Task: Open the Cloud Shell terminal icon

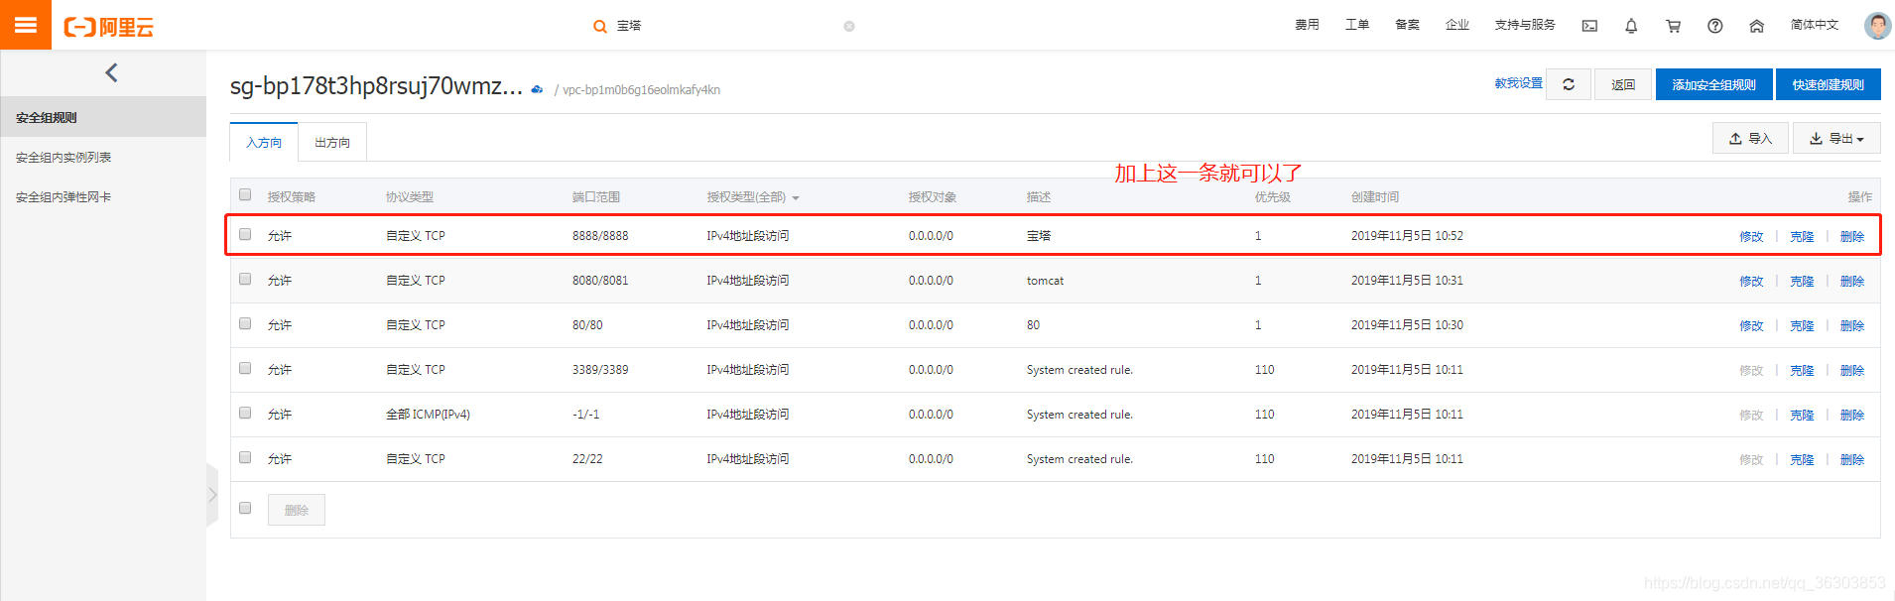Action: (x=1589, y=27)
